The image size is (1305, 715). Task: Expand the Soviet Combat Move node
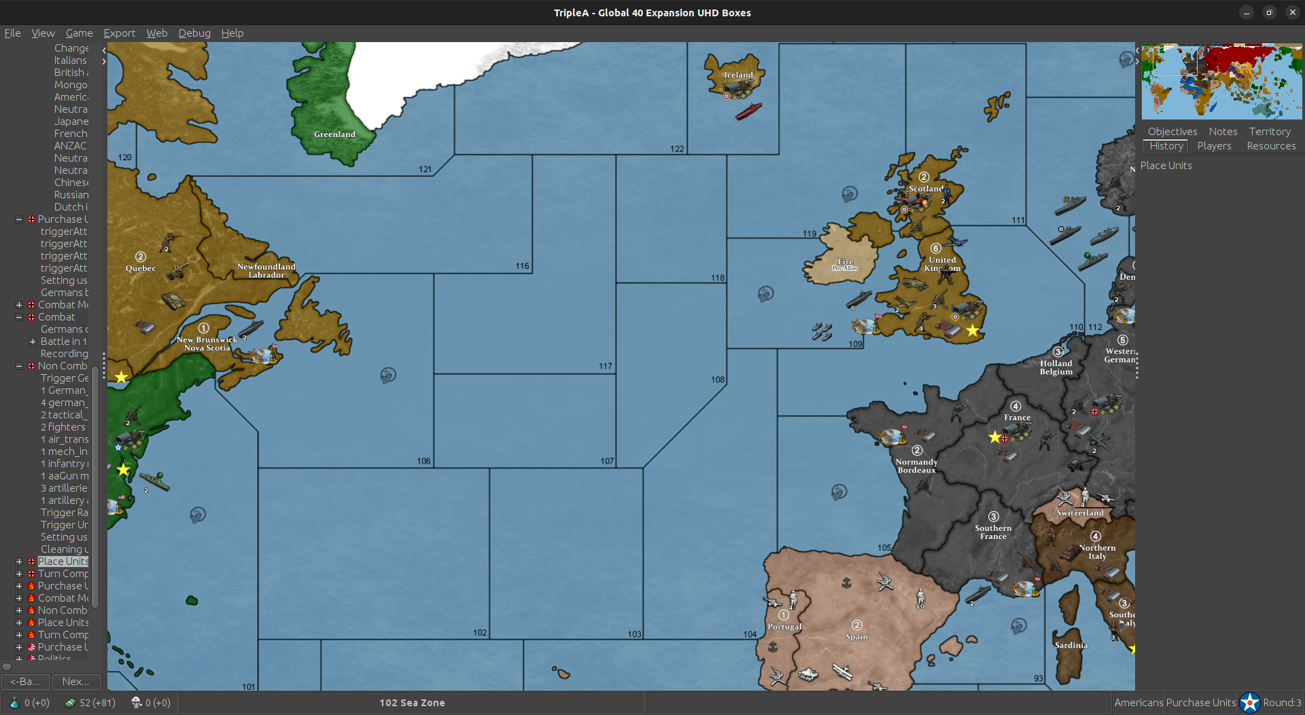(19, 598)
